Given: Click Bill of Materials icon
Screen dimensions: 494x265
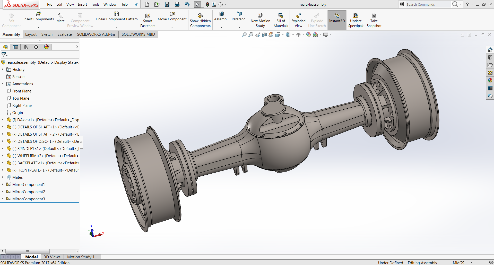Looking at the screenshot, I should pos(281,16).
